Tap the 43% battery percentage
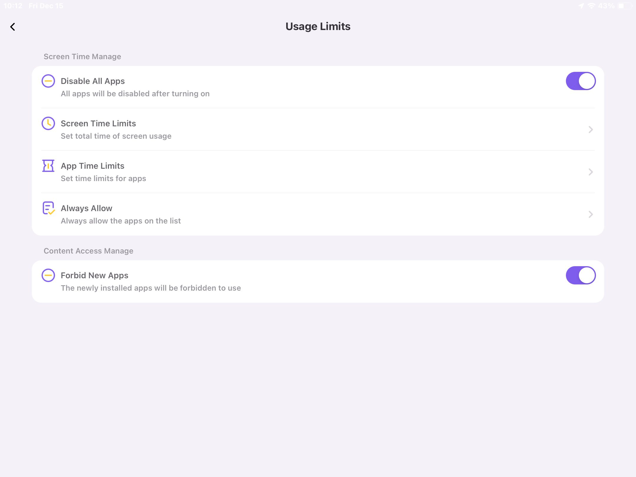The image size is (636, 477). [x=606, y=6]
